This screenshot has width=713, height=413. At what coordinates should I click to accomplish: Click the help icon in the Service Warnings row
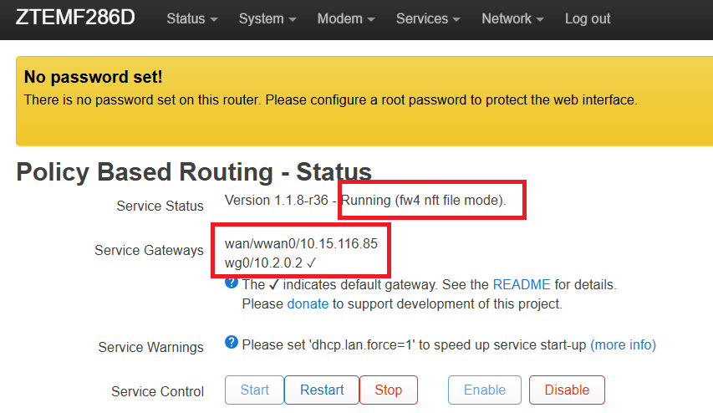(x=232, y=344)
